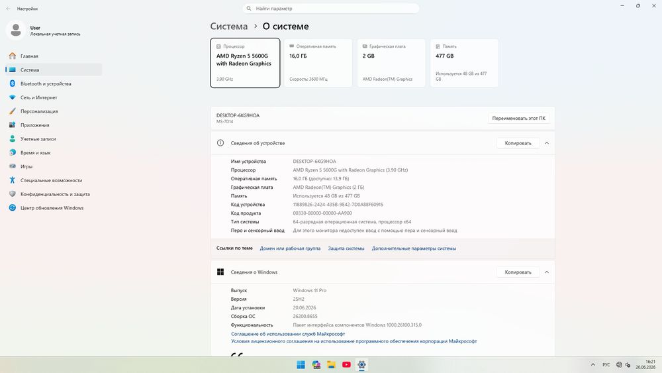This screenshot has height=373, width=662.
Task: Click the Windows logo beside Сведения о Windows
Action: [x=220, y=272]
